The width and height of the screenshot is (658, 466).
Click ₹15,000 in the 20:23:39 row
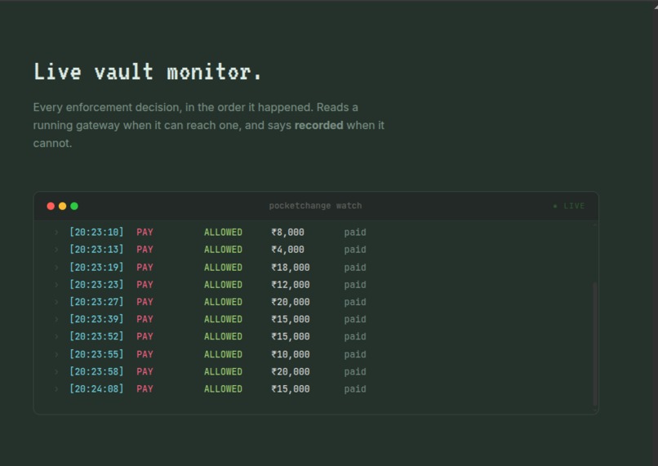(291, 319)
